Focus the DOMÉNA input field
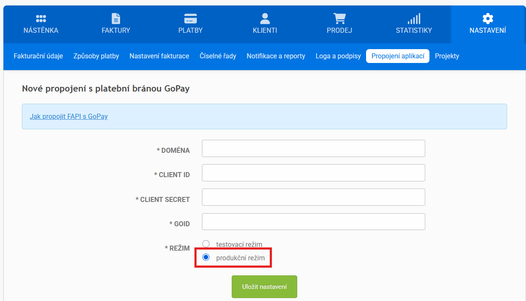Image resolution: width=526 pixels, height=301 pixels. 314,149
